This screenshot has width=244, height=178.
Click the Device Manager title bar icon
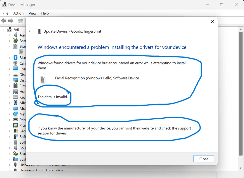click(4, 5)
